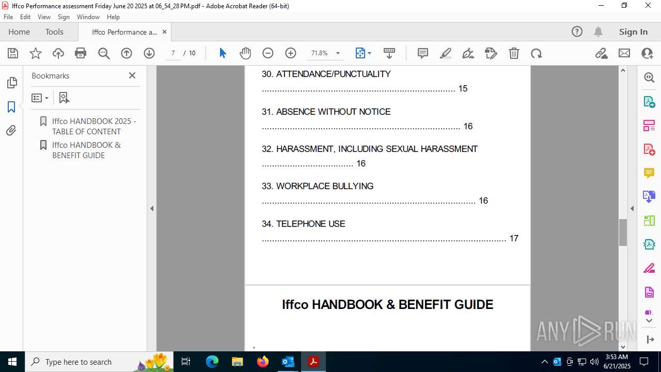Go to the next page
The width and height of the screenshot is (661, 372).
tap(149, 53)
